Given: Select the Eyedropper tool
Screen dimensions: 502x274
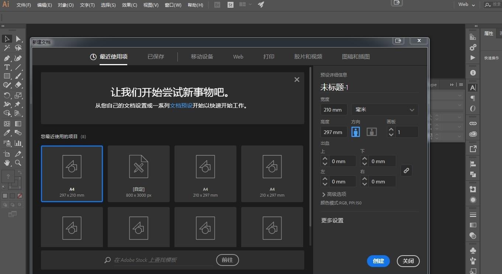Looking at the screenshot, I should click(7, 133).
